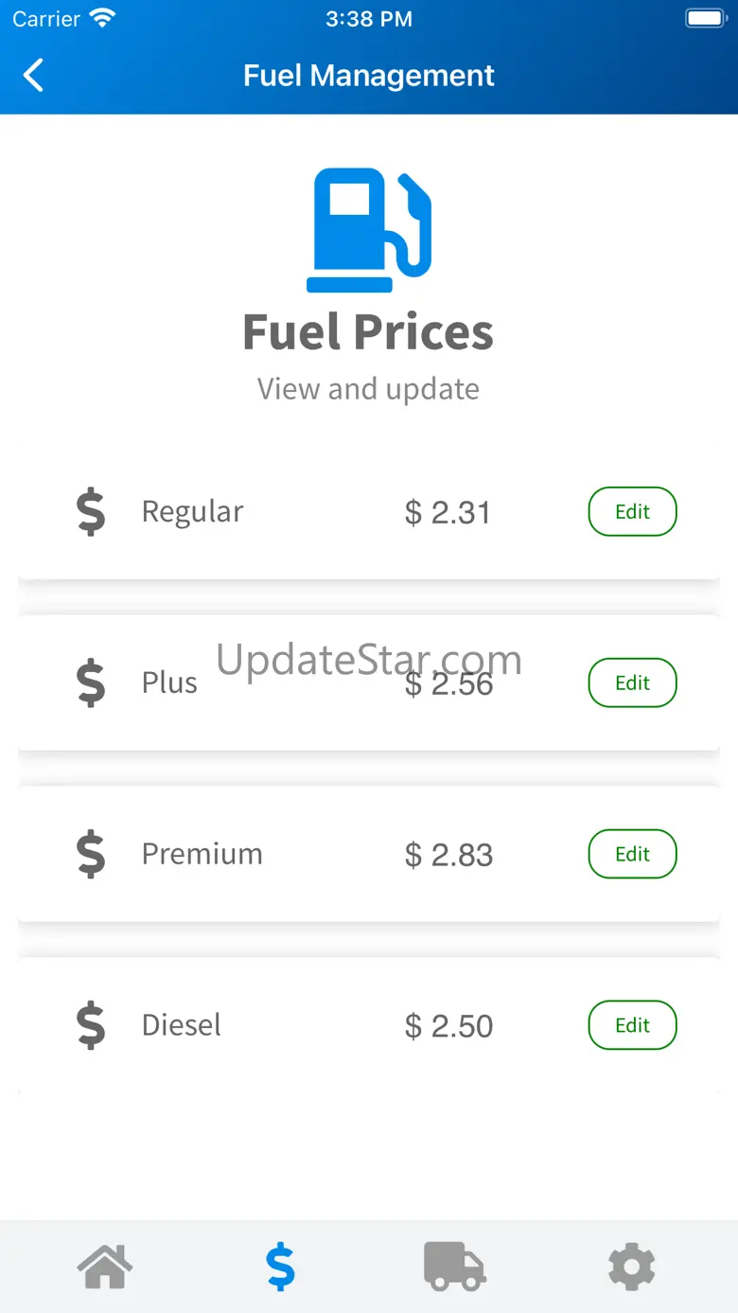Viewport: 738px width, 1313px height.
Task: Select the Regular price value $ 2.31
Action: point(448,513)
